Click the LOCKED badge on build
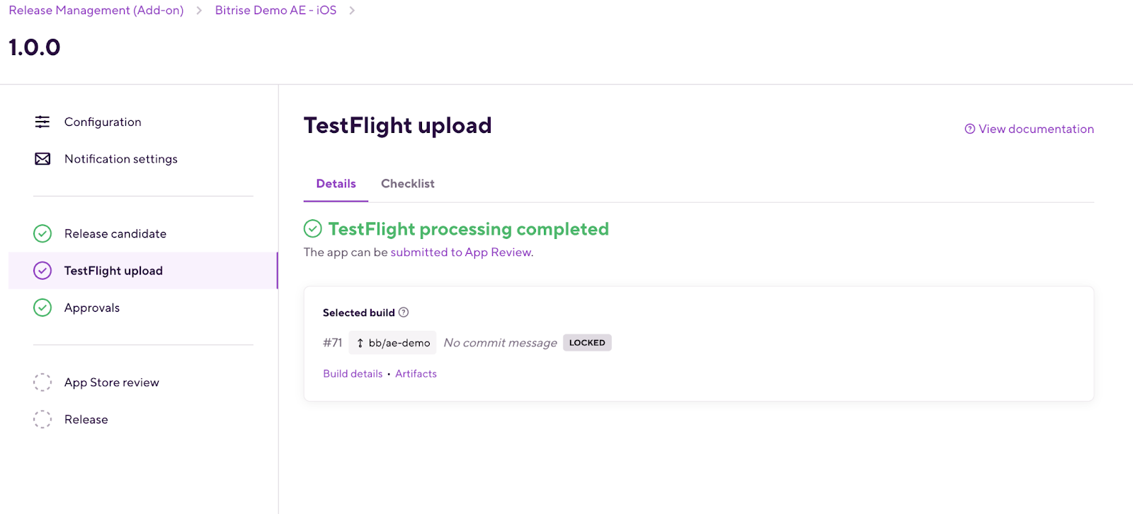Image resolution: width=1133 pixels, height=514 pixels. 587,343
